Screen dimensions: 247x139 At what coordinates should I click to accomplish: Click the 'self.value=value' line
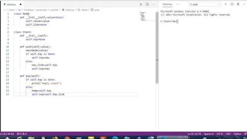coord(38,21)
